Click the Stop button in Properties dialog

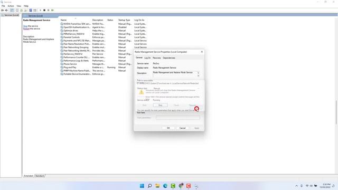coord(161,105)
